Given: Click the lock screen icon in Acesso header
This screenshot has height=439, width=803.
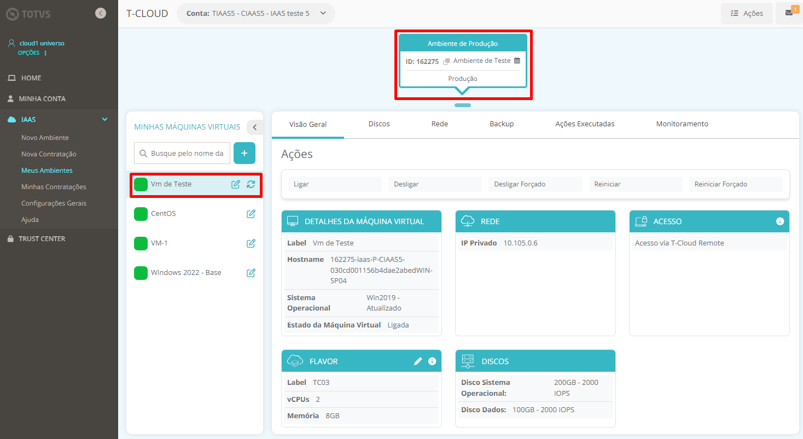Looking at the screenshot, I should pyautogui.click(x=641, y=221).
